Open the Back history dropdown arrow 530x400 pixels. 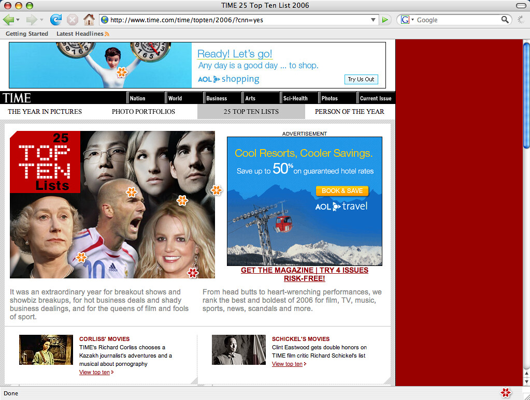click(x=18, y=20)
